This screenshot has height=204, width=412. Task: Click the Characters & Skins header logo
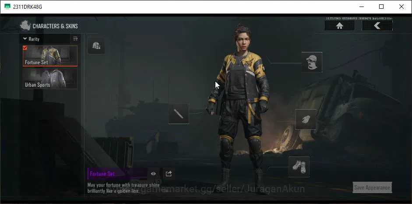[25, 26]
